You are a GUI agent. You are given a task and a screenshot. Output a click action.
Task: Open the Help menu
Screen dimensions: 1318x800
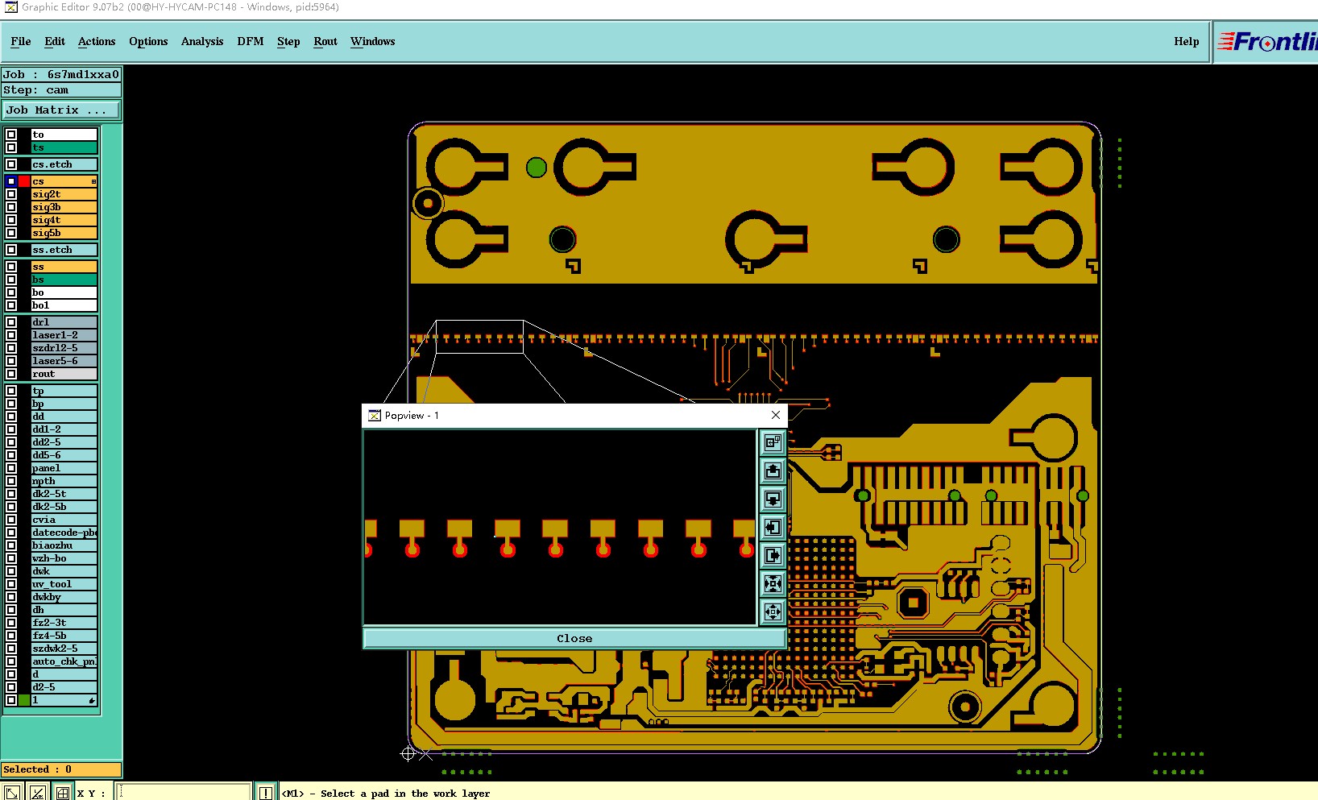click(x=1186, y=41)
